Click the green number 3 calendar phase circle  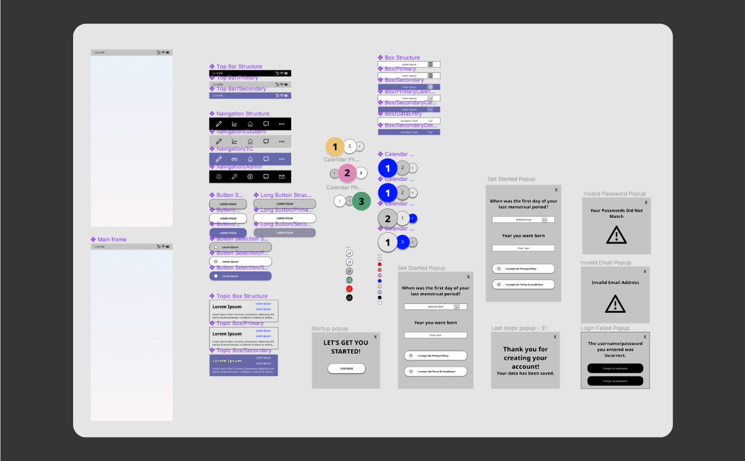361,201
